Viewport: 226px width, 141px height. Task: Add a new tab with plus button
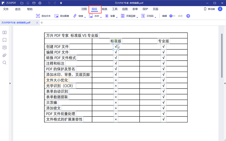[x=42, y=23]
